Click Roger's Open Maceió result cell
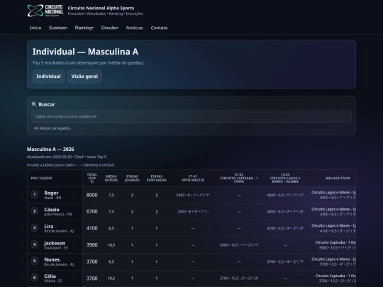 click(x=193, y=195)
